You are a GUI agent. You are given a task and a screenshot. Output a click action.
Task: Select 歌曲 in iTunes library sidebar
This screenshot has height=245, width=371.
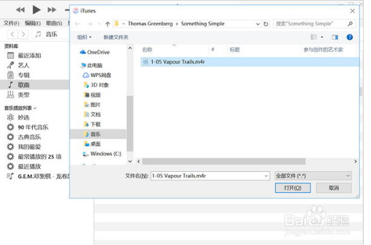[x=35, y=85]
